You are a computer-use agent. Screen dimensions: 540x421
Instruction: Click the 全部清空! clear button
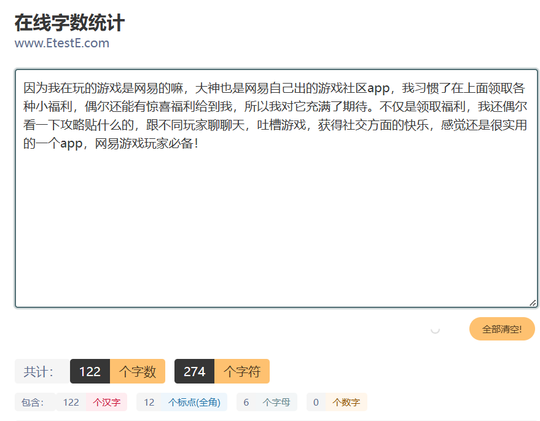[x=502, y=329]
